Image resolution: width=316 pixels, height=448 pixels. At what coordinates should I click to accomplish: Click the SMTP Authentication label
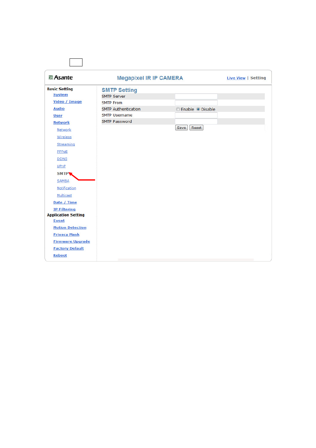(x=121, y=109)
